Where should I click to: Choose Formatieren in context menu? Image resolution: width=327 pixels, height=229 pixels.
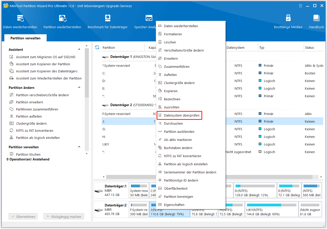point(191,34)
